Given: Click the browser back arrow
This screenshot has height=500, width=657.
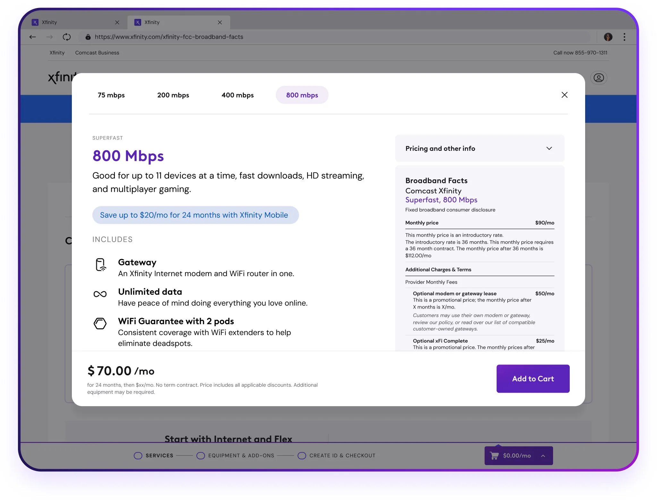Looking at the screenshot, I should [x=32, y=37].
